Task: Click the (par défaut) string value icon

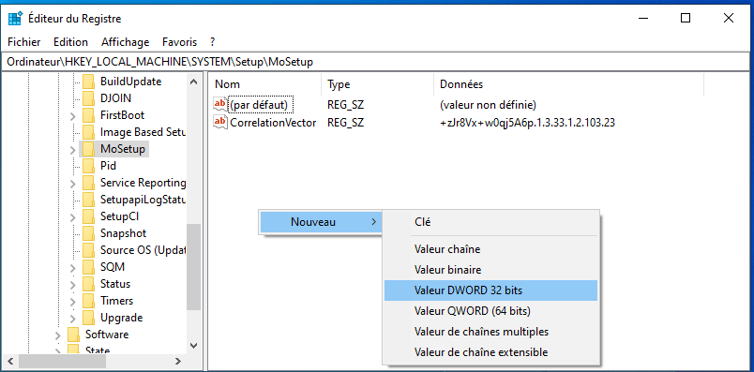Action: (x=220, y=104)
